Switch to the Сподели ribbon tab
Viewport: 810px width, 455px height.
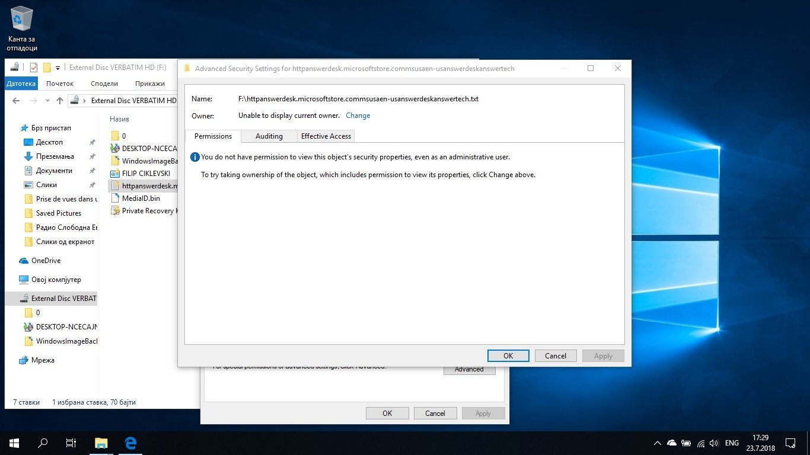(104, 84)
